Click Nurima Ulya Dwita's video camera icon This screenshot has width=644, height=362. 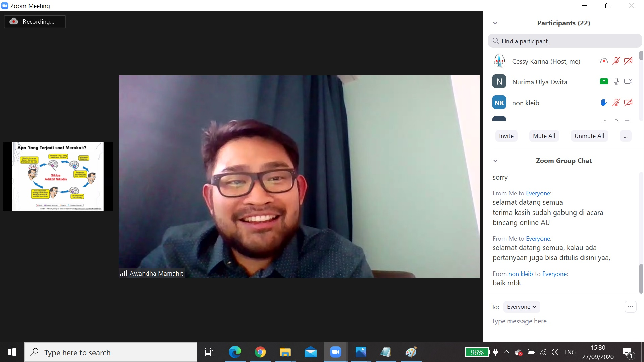[628, 82]
